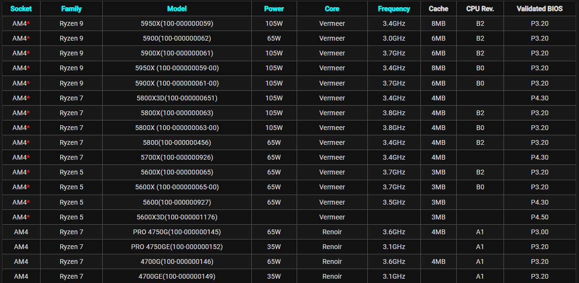
Task: Click the CPU Rev. column header
Action: click(x=480, y=9)
